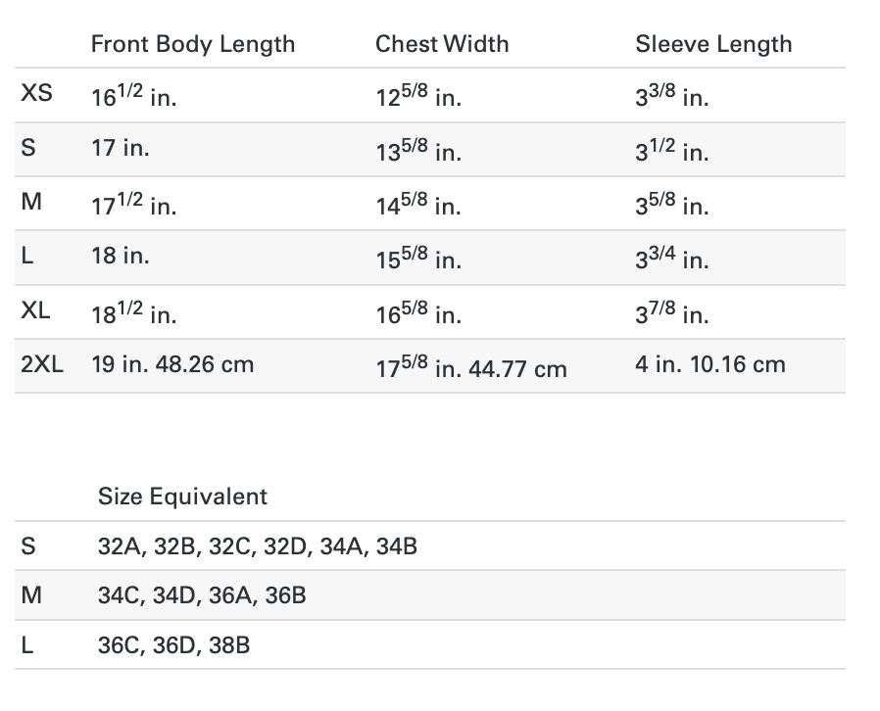The height and width of the screenshot is (711, 880).
Task: Click the row listing 32A through 34B
Action: (258, 546)
